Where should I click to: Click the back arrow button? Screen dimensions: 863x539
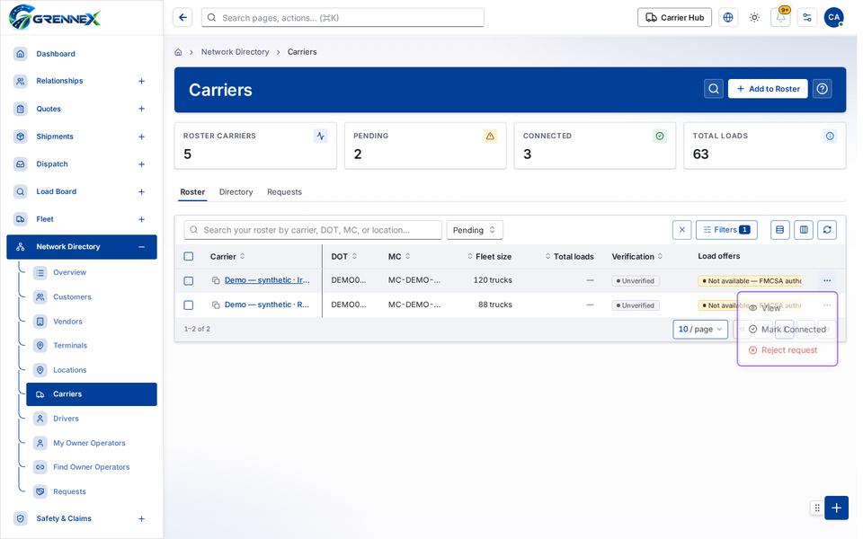point(183,18)
